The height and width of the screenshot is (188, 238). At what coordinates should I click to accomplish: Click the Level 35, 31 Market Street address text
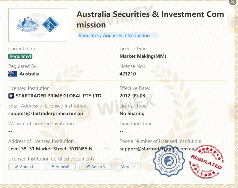(52, 149)
